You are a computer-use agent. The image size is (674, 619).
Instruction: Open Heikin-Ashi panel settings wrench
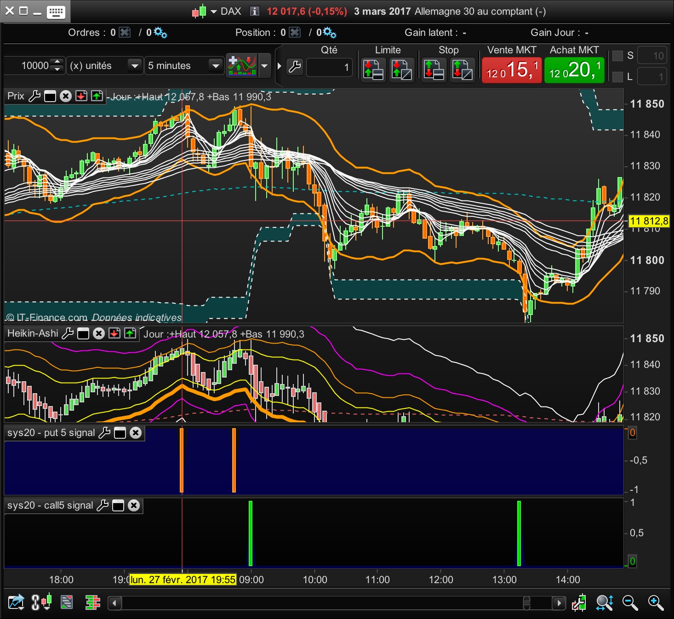(x=68, y=333)
